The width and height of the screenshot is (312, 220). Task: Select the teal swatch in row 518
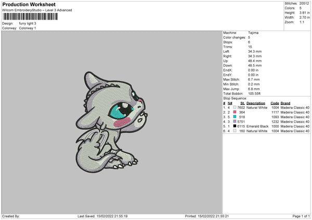pyautogui.click(x=235, y=117)
